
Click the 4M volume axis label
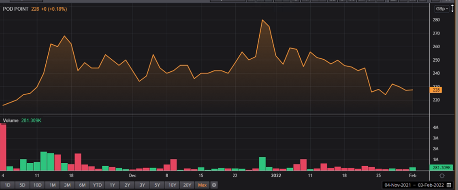[435, 128]
